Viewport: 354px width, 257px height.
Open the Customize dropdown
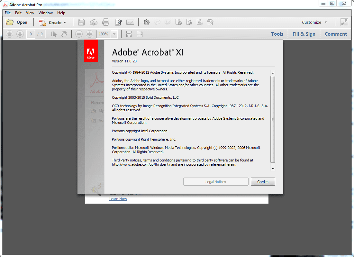[314, 23]
